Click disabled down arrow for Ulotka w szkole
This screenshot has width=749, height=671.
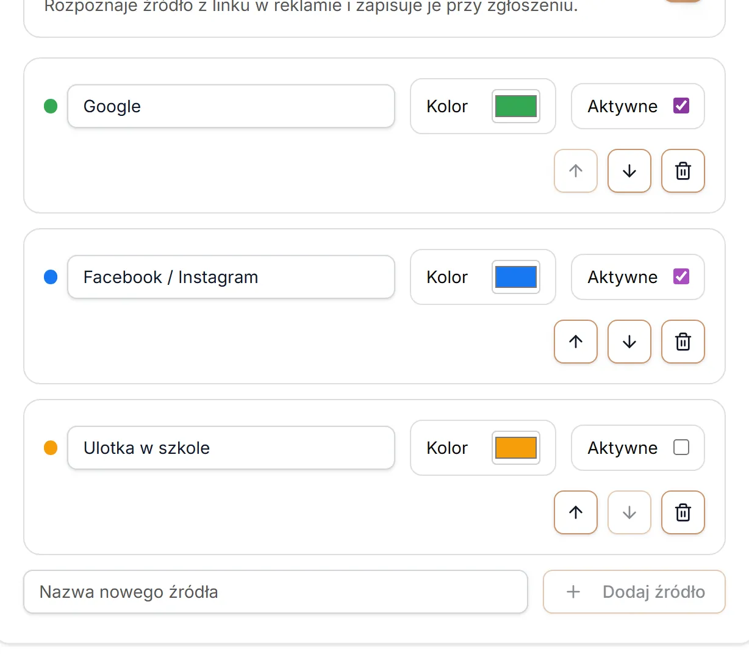pyautogui.click(x=629, y=512)
